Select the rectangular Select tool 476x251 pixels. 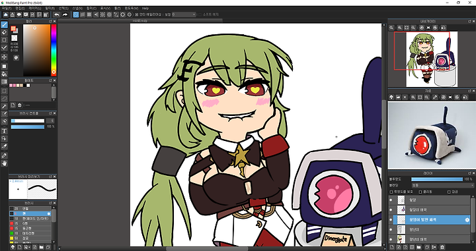[4, 91]
